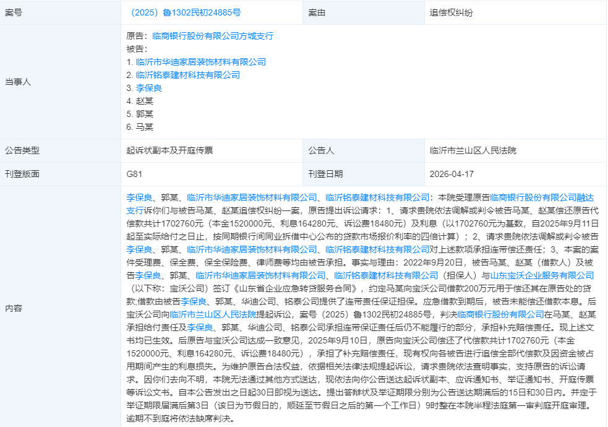608x427 pixels.
Task: Select 起诉状副本及开庭传票 announcement type value
Action: point(169,150)
